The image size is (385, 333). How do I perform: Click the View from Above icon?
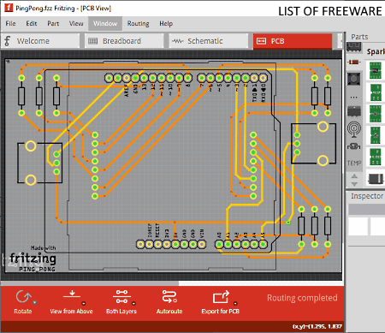point(72,294)
